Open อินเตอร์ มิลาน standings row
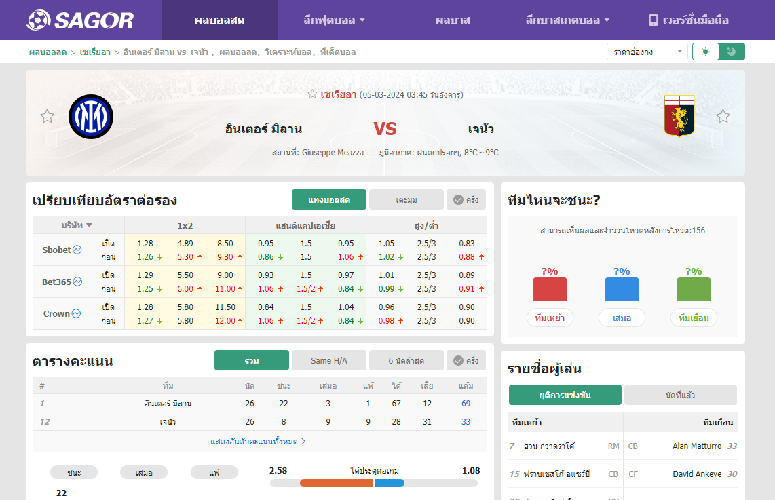 [260, 403]
